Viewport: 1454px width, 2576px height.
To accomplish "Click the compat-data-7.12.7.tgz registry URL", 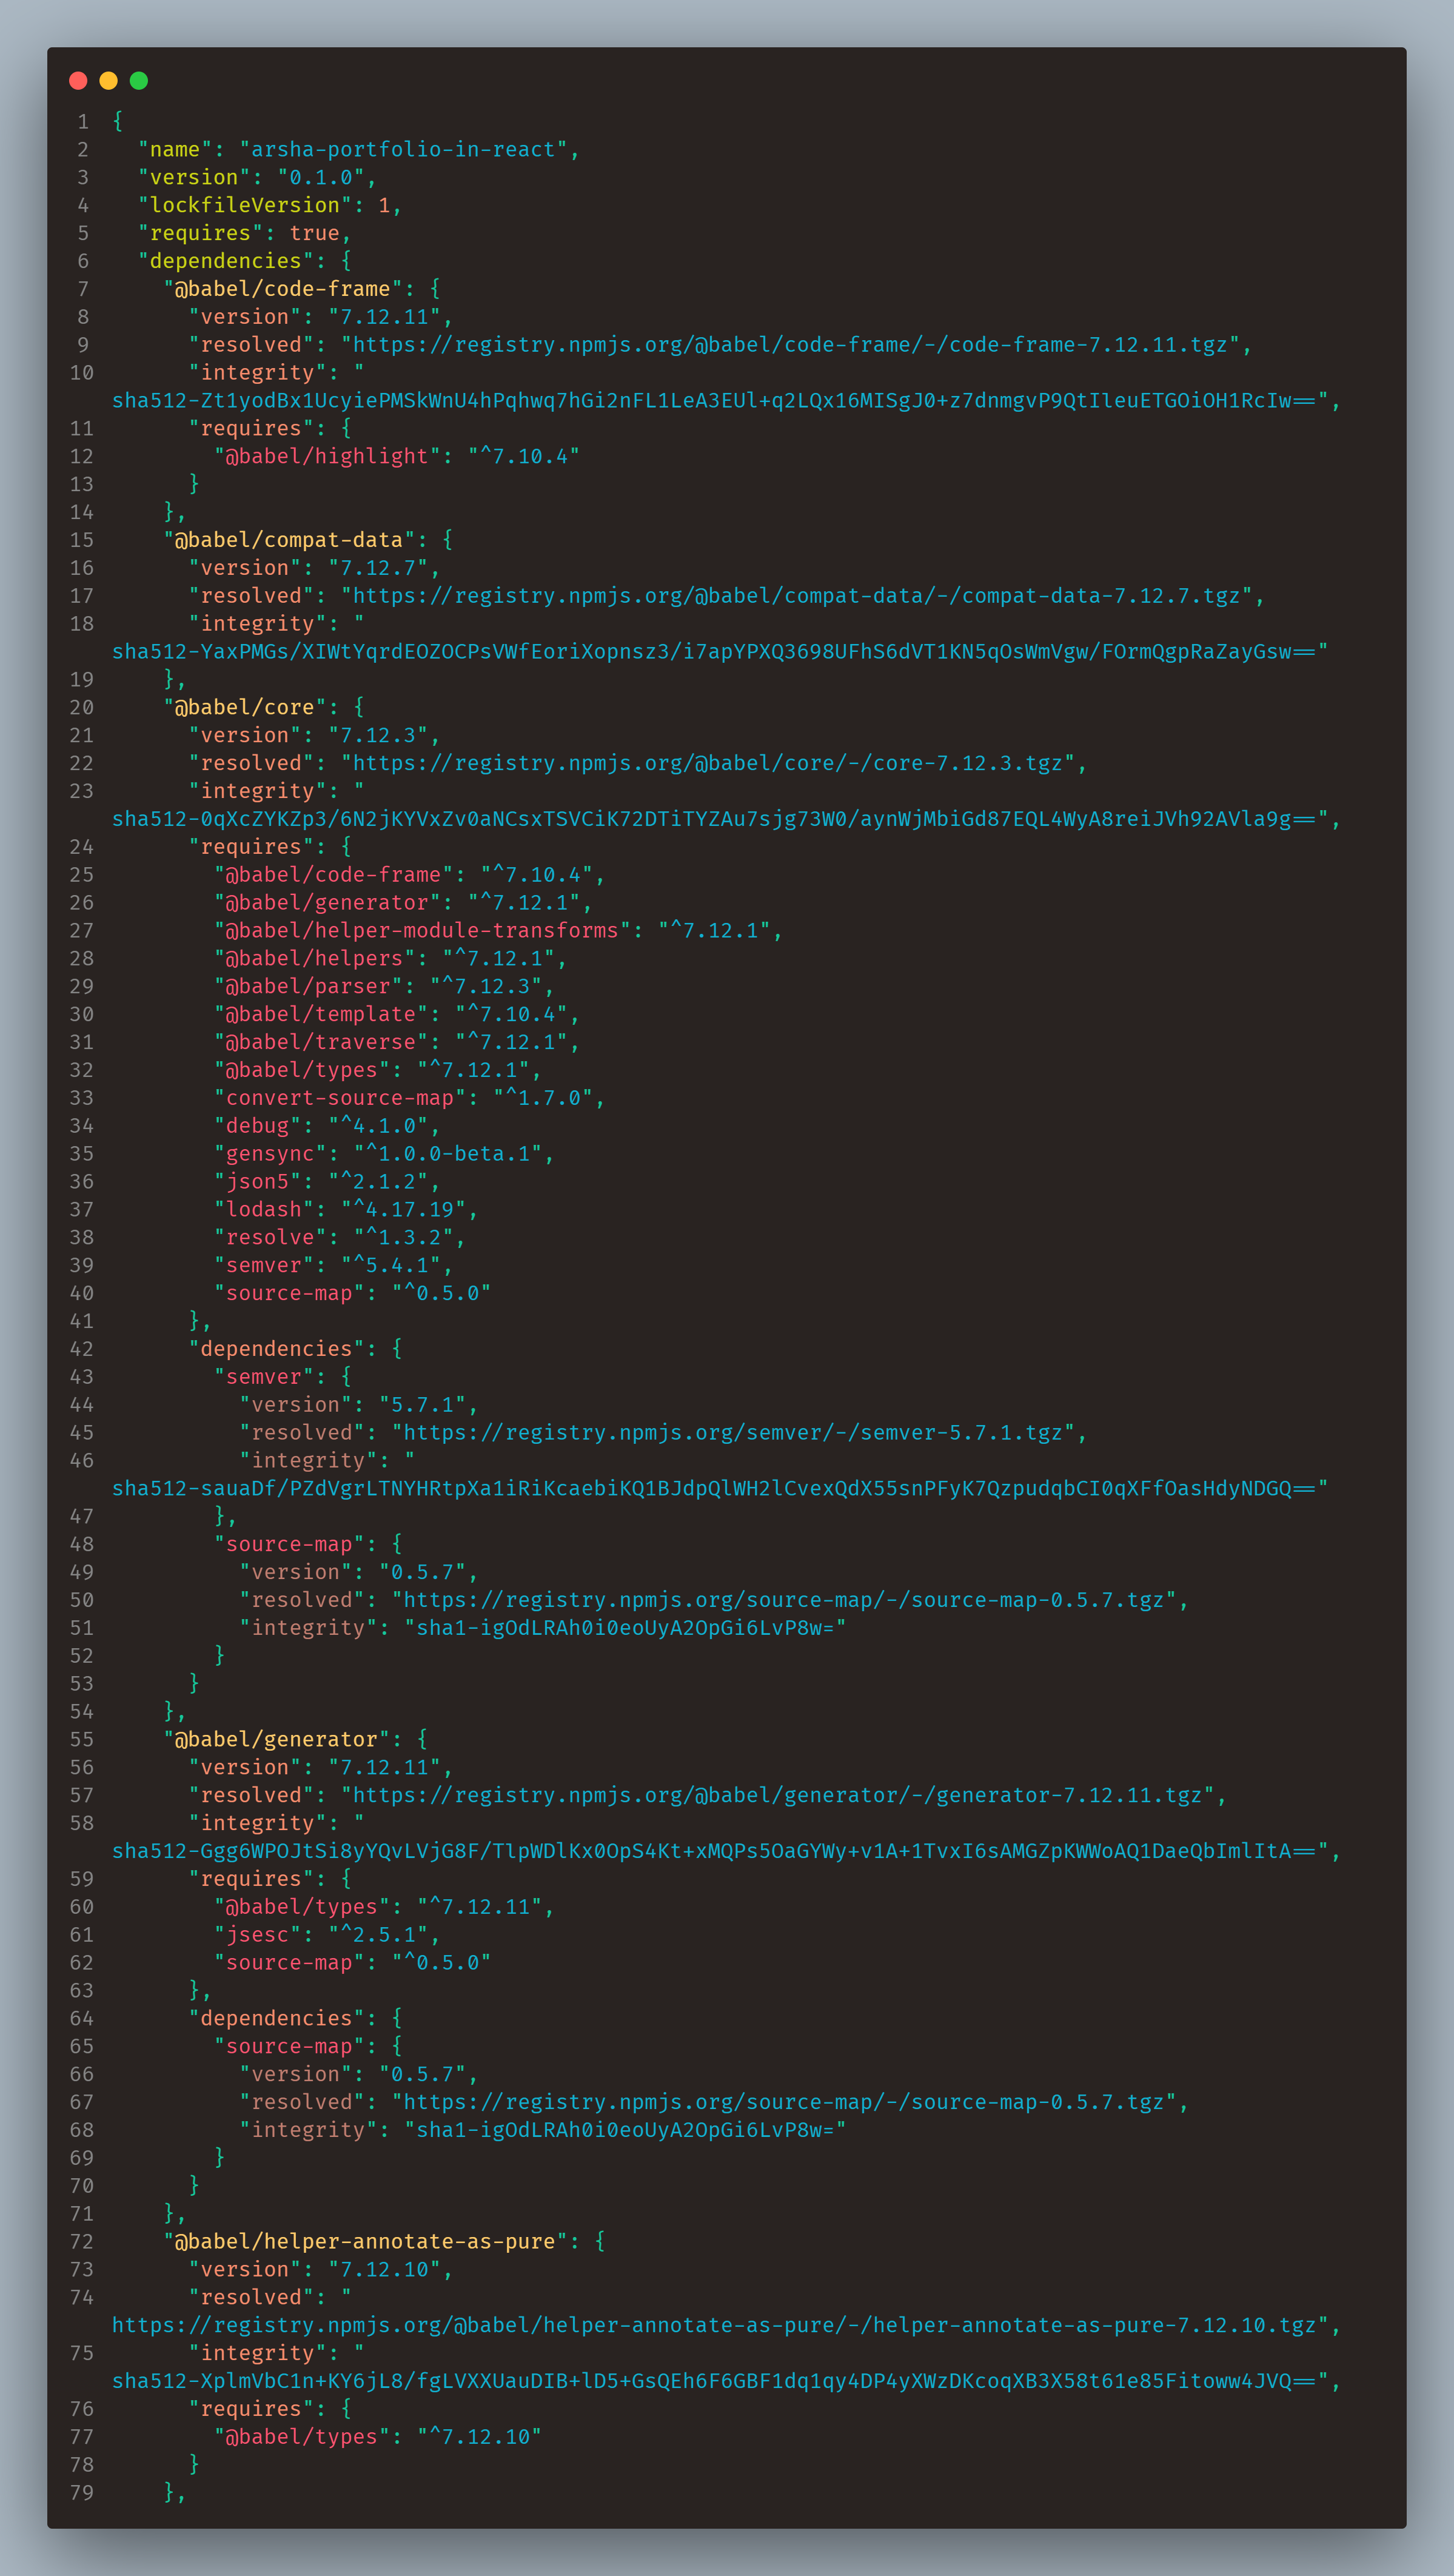I will pos(796,596).
